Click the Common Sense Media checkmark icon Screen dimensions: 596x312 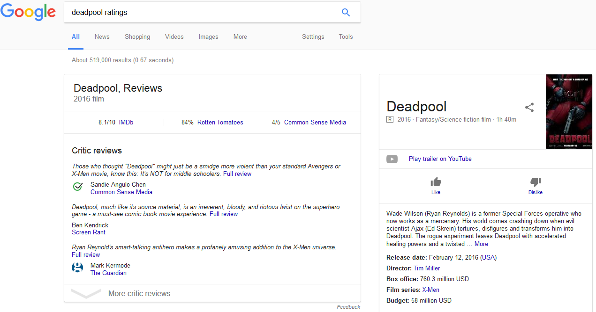[x=78, y=187]
